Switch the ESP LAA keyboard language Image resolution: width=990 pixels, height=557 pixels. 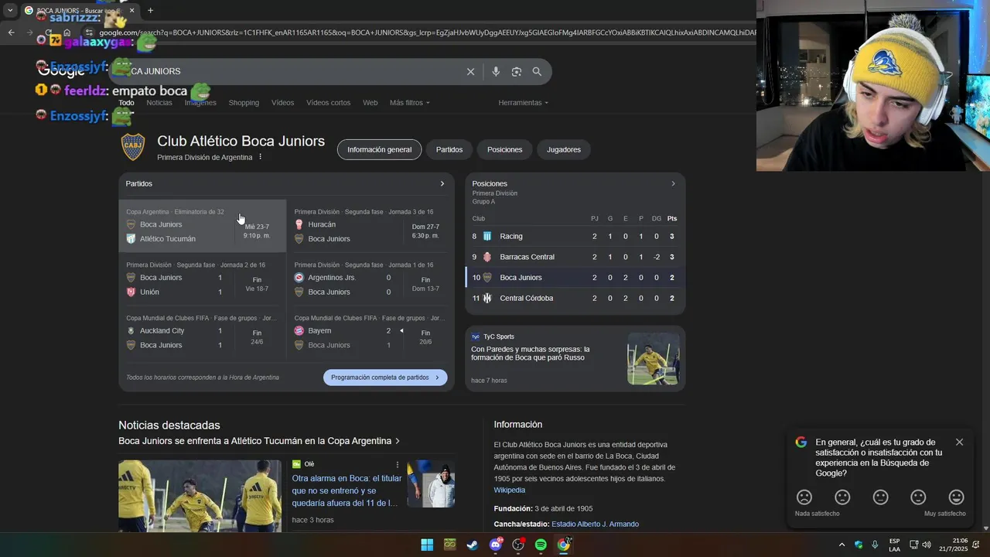point(894,545)
